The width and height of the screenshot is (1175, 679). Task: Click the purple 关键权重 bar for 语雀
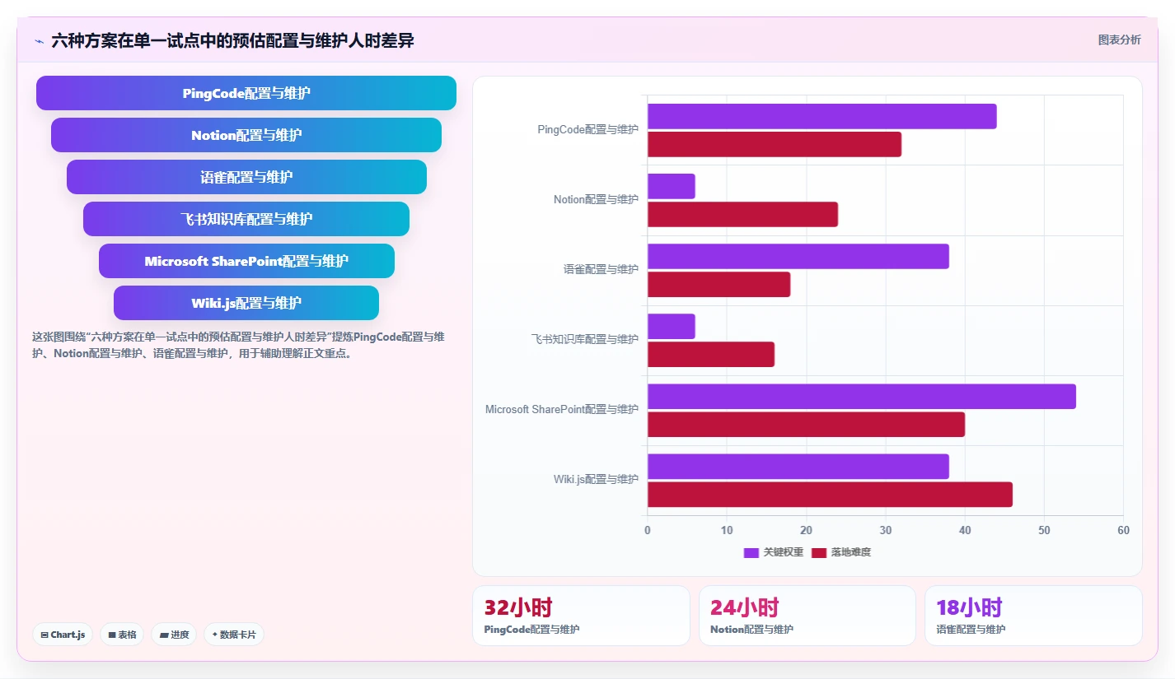coord(798,256)
